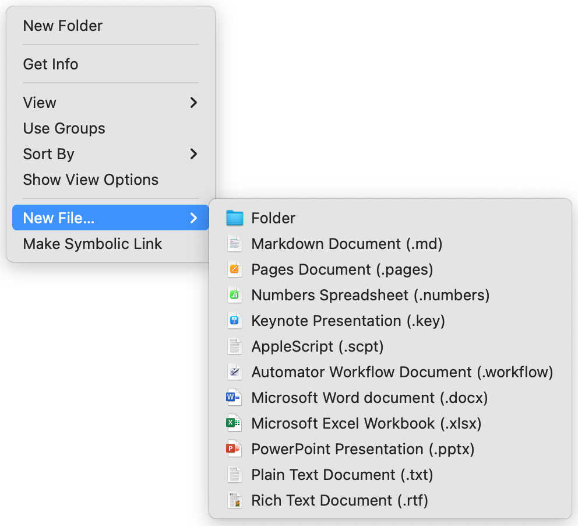The width and height of the screenshot is (578, 526).
Task: Click the blue Keynote Presentation icon
Action: tap(234, 321)
